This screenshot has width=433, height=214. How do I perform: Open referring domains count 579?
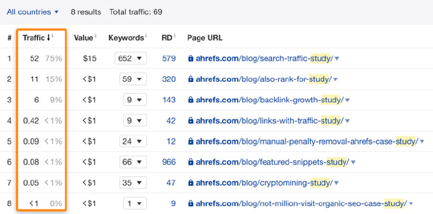click(169, 58)
